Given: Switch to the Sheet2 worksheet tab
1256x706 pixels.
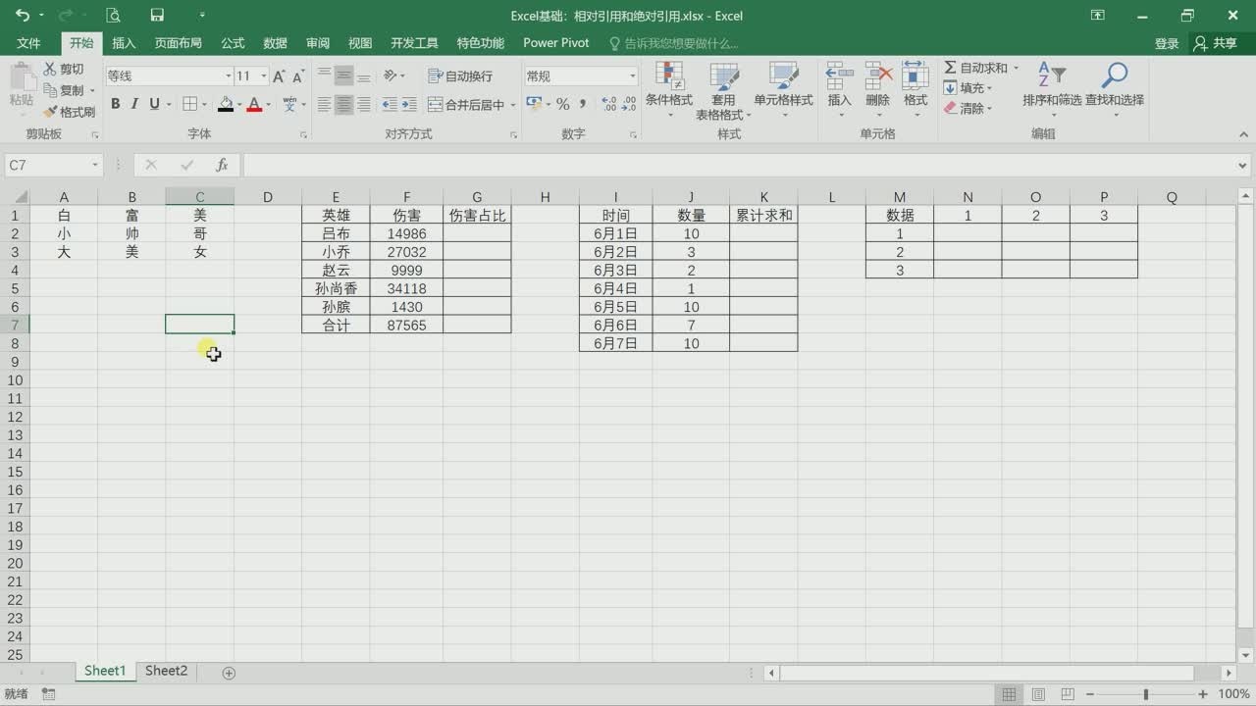Looking at the screenshot, I should coord(166,671).
